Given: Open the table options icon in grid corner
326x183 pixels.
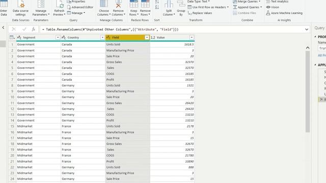Looking at the screenshot, I should tap(12, 37).
